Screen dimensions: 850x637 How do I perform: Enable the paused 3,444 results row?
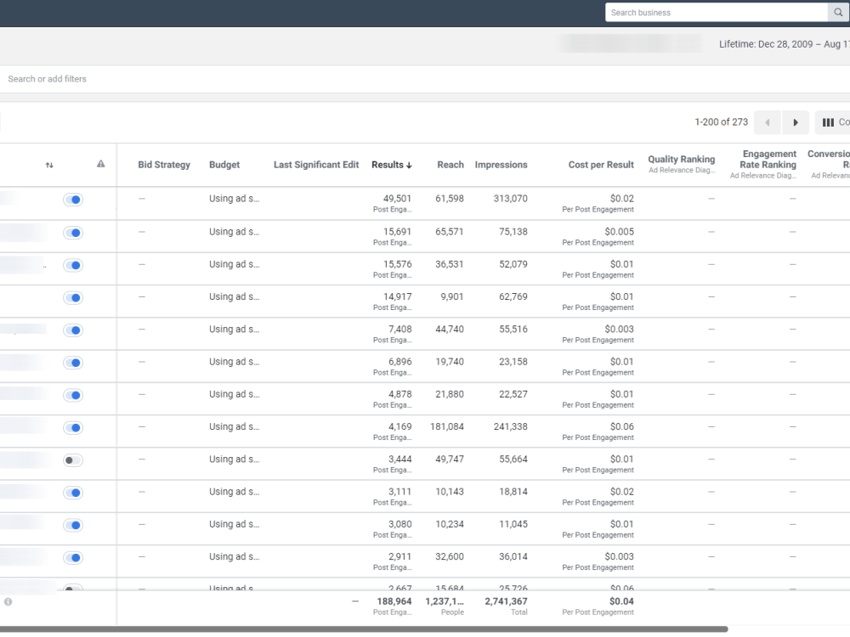click(72, 460)
